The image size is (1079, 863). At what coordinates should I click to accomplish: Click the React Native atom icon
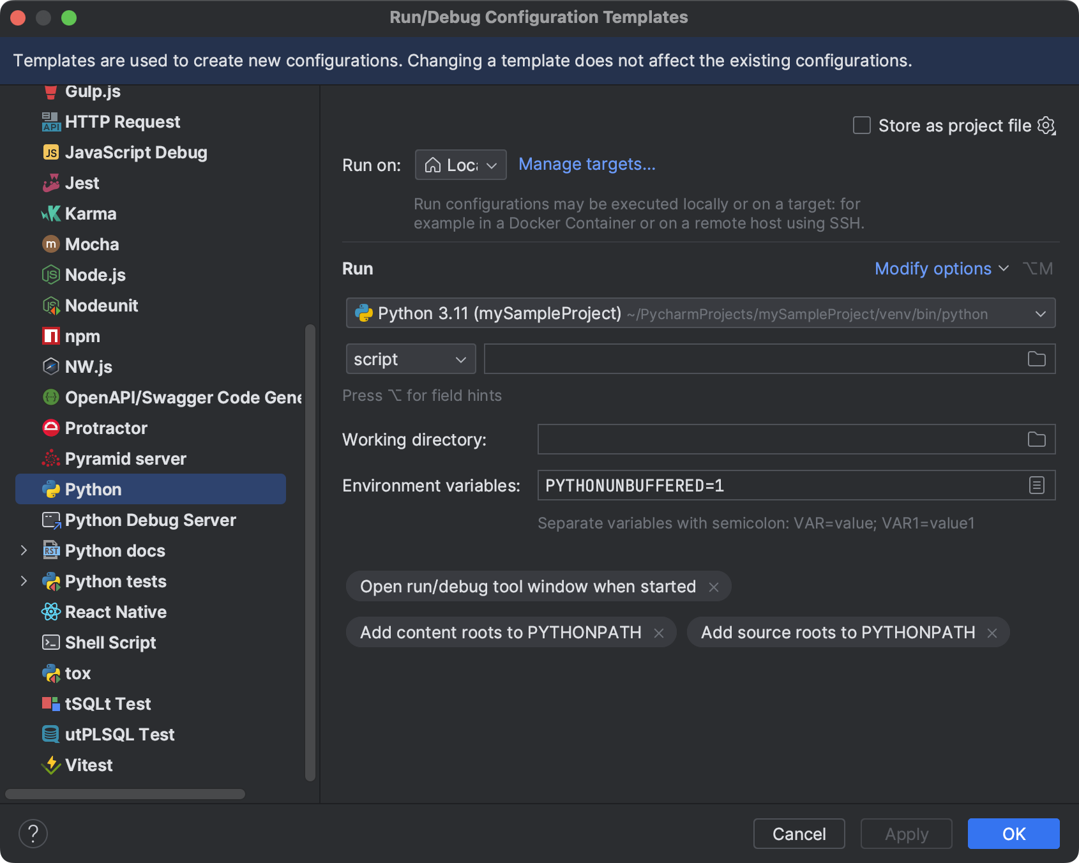click(51, 612)
